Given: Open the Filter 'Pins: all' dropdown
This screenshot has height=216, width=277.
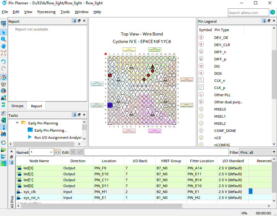Looking at the screenshot, I should coord(274,152).
